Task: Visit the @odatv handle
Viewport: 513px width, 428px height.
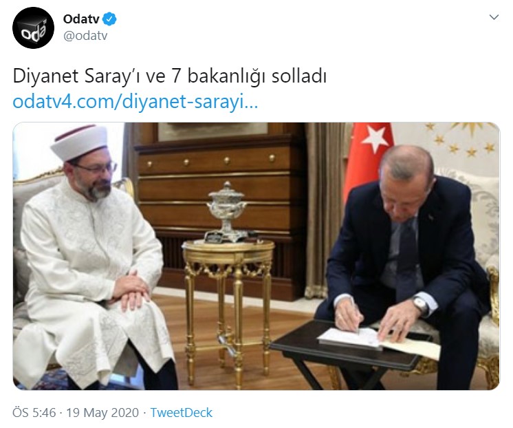Action: pyautogui.click(x=85, y=36)
